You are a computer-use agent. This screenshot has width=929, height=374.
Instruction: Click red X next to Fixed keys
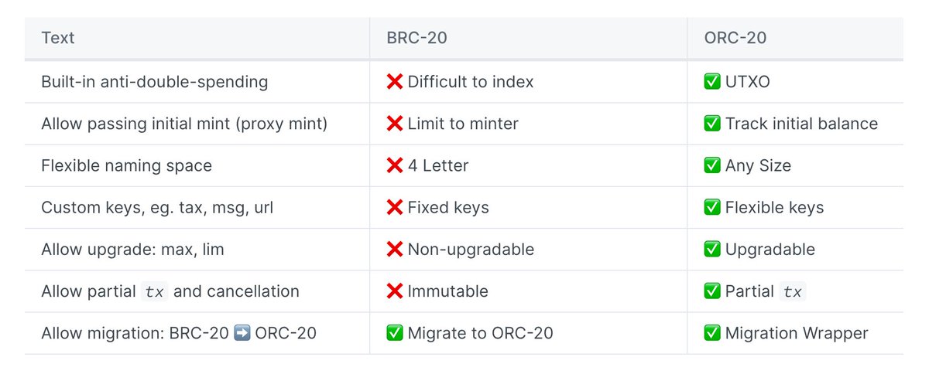click(395, 207)
